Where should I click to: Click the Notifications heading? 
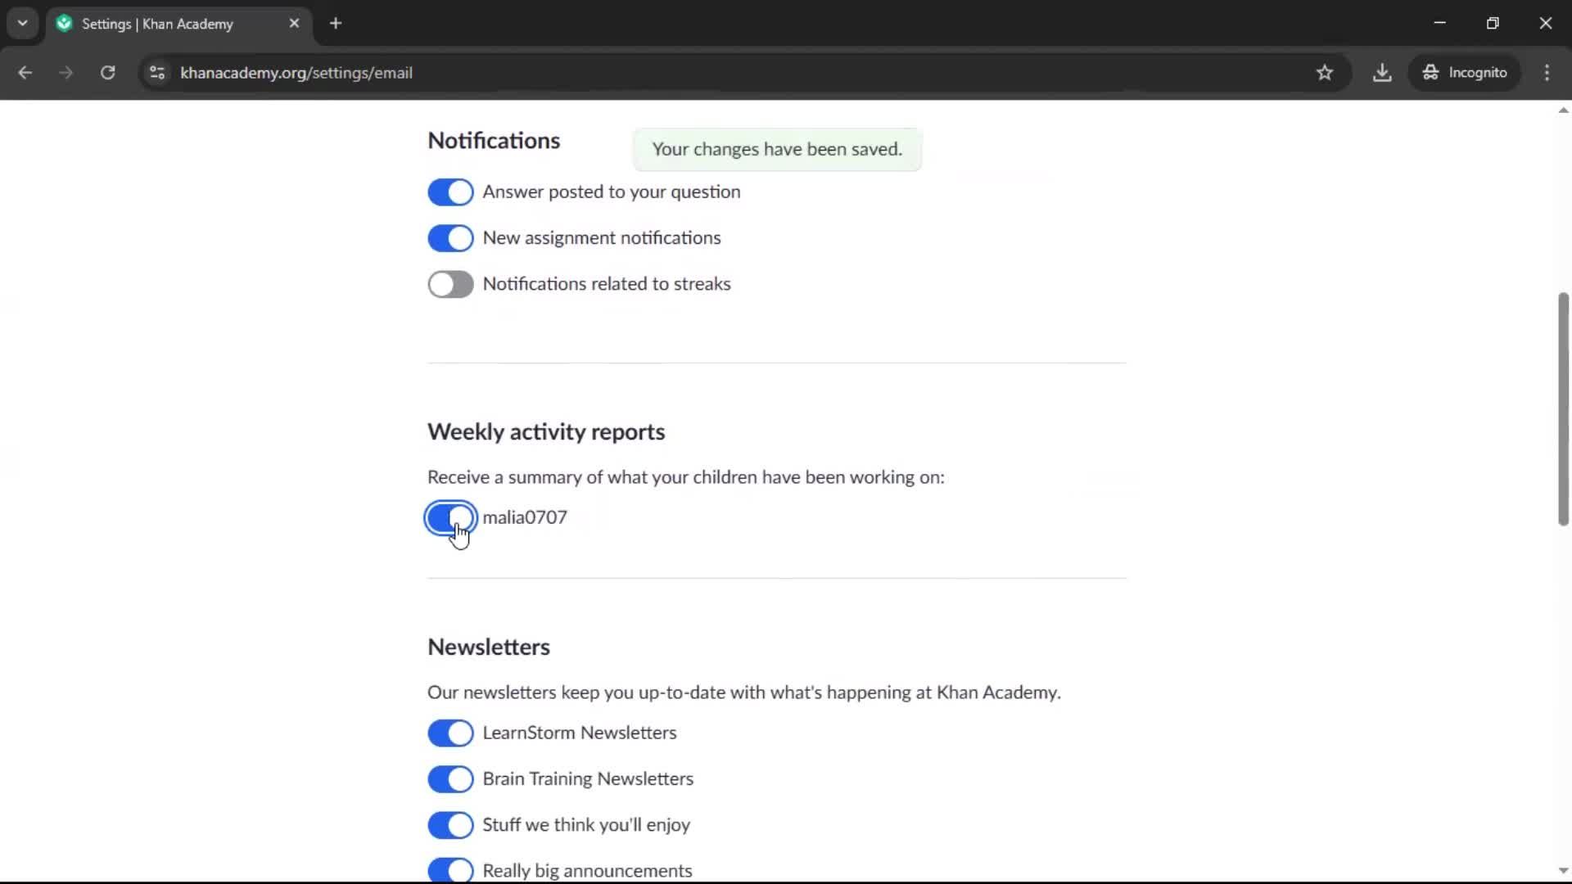click(x=494, y=141)
